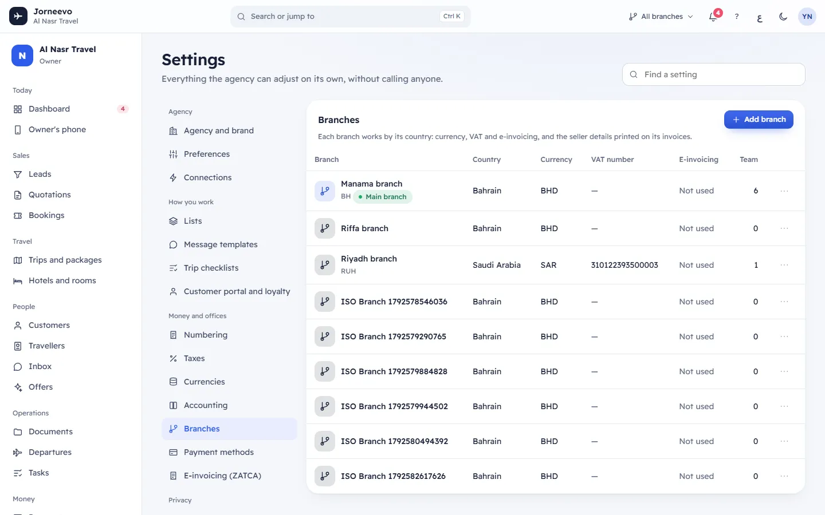The image size is (825, 515).
Task: Open Connections settings section
Action: 229,177
